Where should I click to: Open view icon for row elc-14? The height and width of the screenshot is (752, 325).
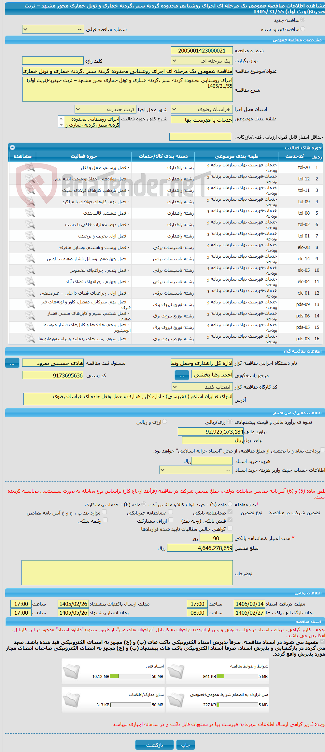click(x=30, y=259)
